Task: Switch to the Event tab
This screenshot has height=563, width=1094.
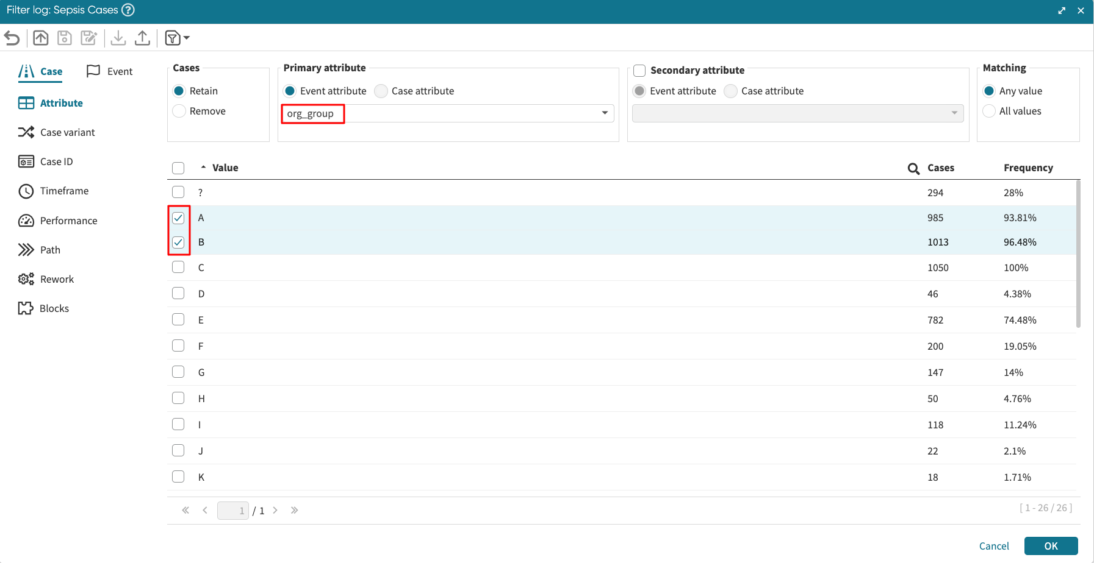Action: coord(110,71)
